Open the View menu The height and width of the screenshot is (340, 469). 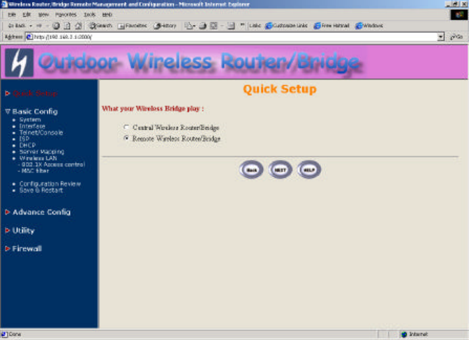pyautogui.click(x=43, y=15)
